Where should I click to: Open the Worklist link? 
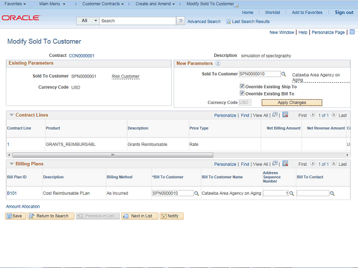(272, 12)
